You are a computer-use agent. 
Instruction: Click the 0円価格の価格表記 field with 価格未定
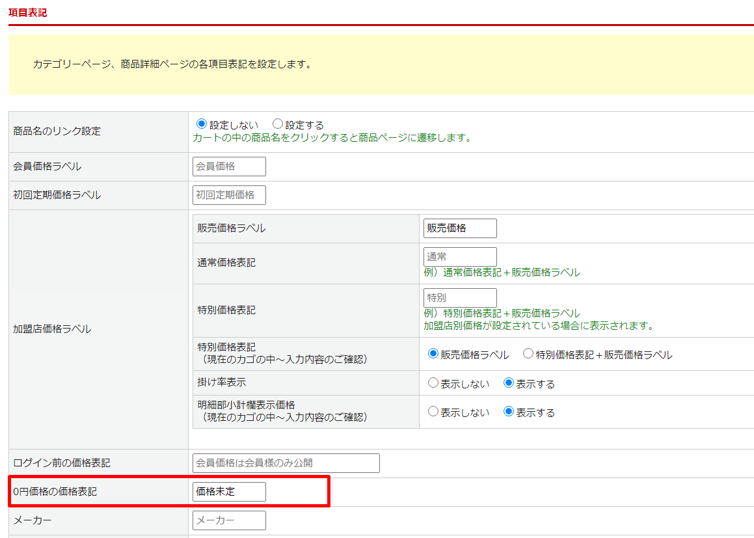coord(229,492)
